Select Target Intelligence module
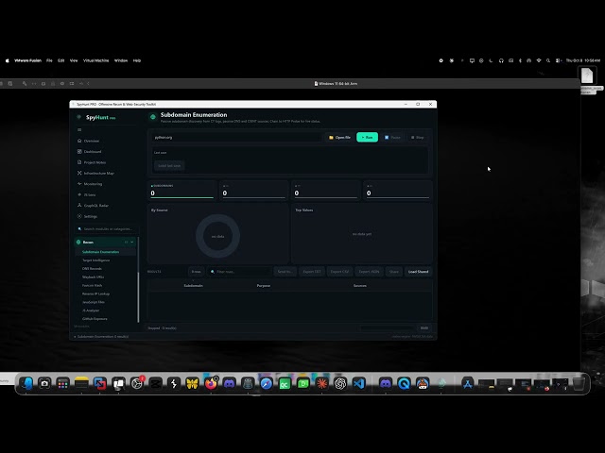 tap(96, 260)
